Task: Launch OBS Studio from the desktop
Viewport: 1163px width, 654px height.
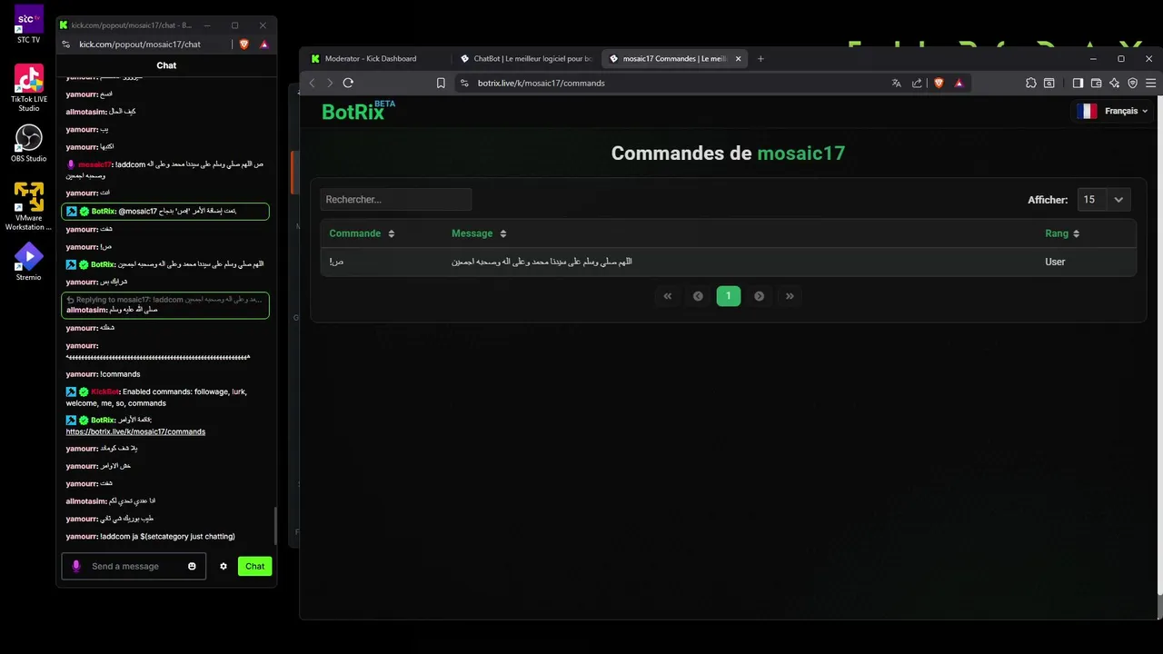Action: [28, 144]
